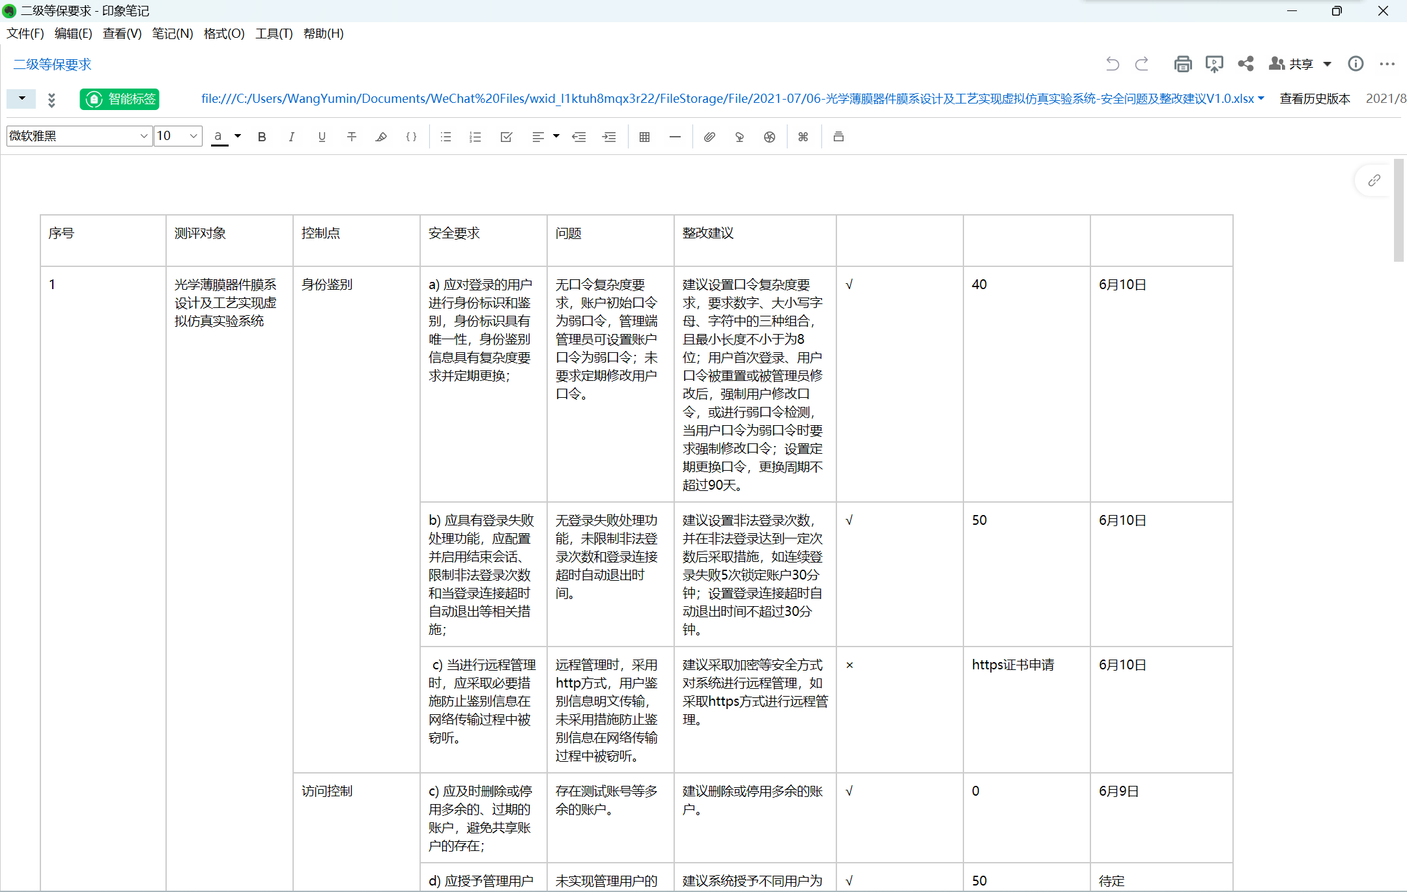The image size is (1407, 892).
Task: Copy the note link icon
Action: coord(1374,180)
